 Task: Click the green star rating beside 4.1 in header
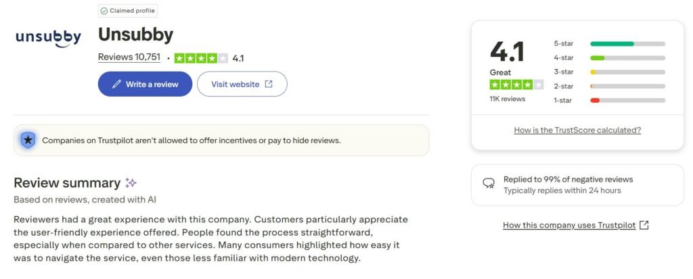201,58
